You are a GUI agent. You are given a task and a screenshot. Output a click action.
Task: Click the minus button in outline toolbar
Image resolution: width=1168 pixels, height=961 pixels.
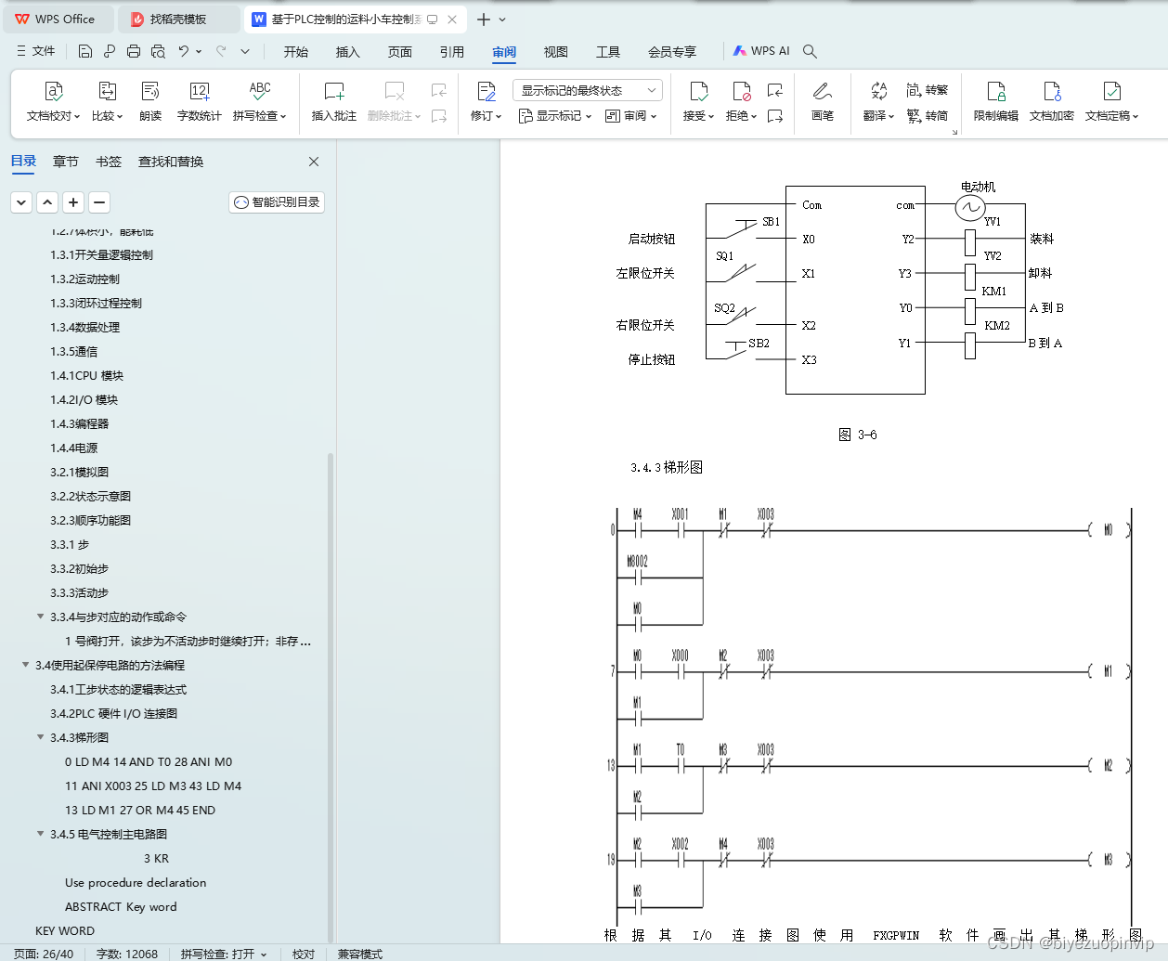(99, 201)
